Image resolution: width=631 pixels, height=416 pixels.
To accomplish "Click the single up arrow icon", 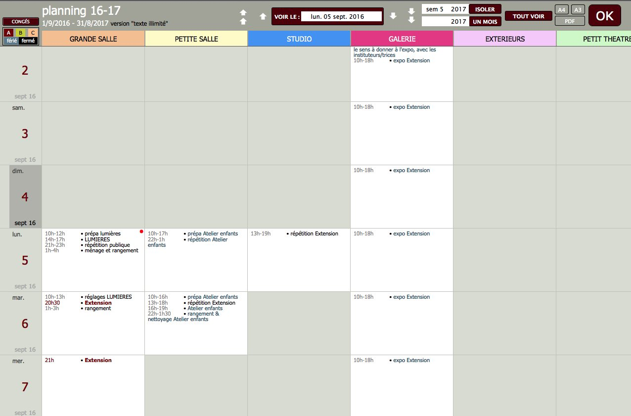I will click(x=263, y=17).
